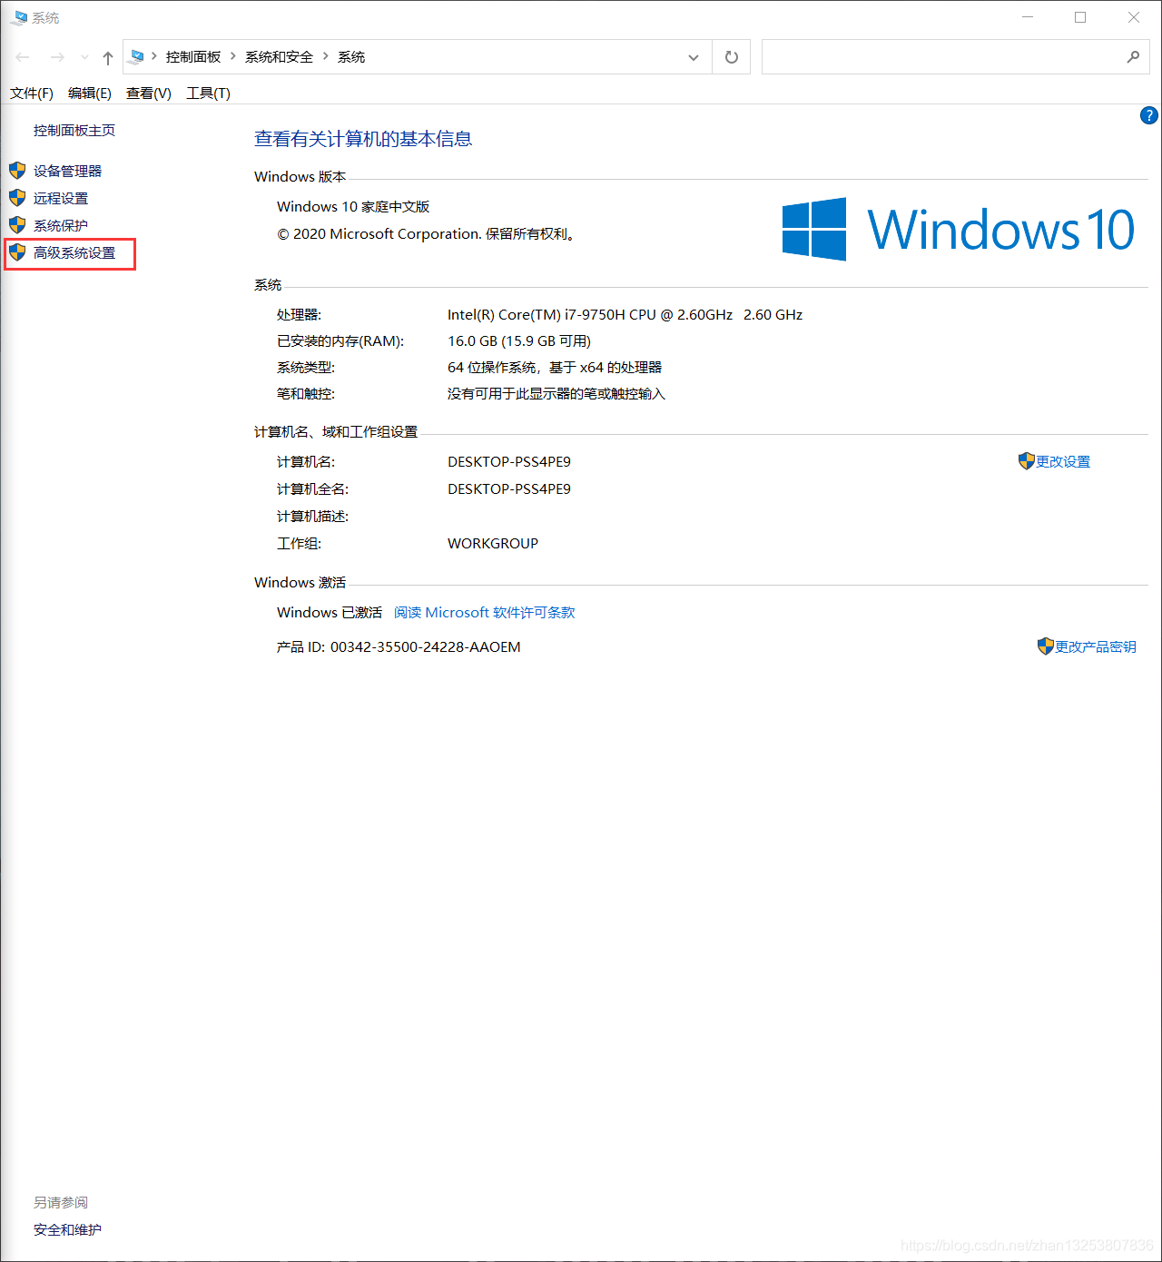This screenshot has width=1162, height=1262.
Task: Open 系统保护 link
Action: [61, 225]
